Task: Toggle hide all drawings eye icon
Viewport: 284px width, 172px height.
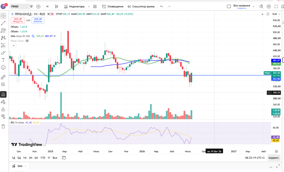Action: [3, 116]
